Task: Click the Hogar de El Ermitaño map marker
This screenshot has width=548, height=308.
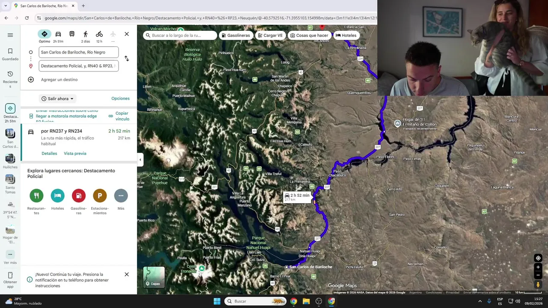Action: click(x=398, y=124)
